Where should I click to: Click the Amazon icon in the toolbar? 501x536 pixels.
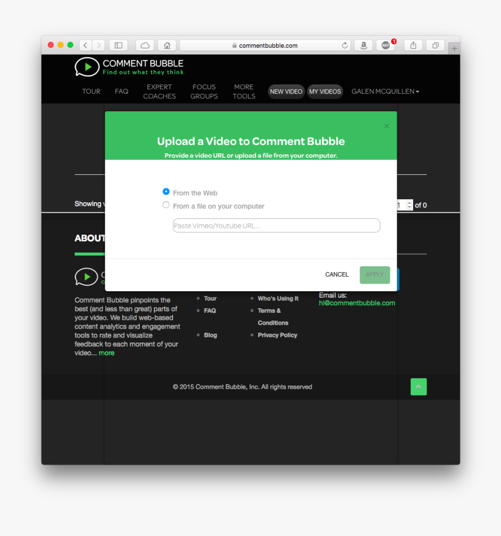click(364, 45)
